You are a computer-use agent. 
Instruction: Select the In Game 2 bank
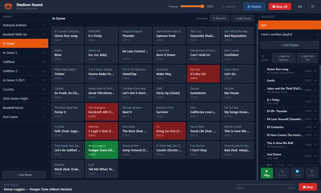tap(24, 53)
